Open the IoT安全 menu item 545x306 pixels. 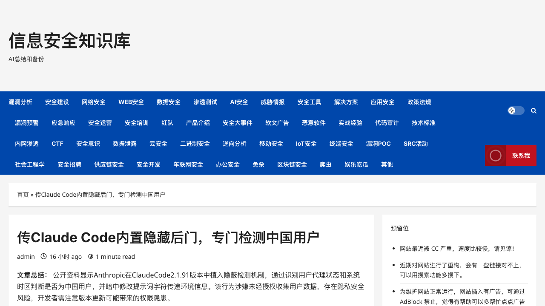[x=306, y=144]
